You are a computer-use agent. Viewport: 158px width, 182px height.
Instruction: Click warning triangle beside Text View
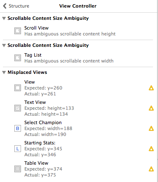[x=151, y=108]
